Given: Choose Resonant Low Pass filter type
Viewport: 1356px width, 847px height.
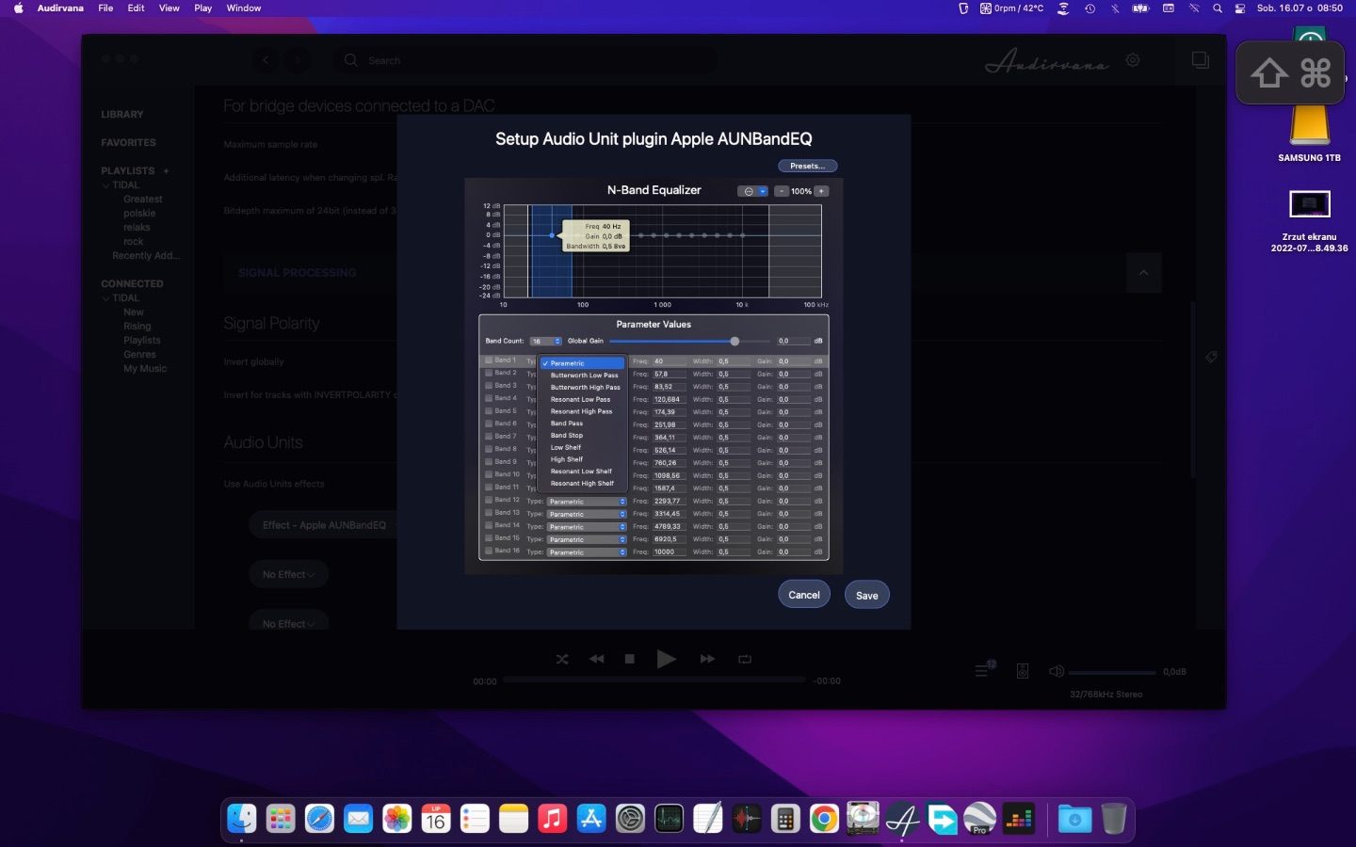Looking at the screenshot, I should point(580,399).
